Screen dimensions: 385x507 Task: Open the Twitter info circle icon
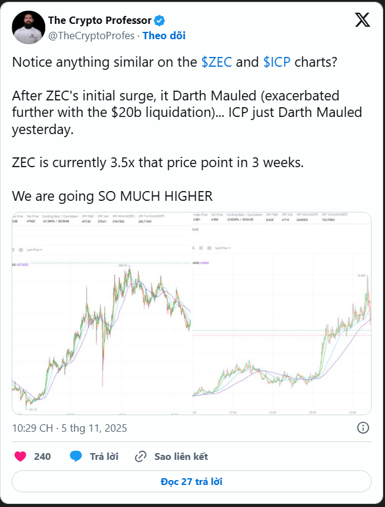(362, 427)
